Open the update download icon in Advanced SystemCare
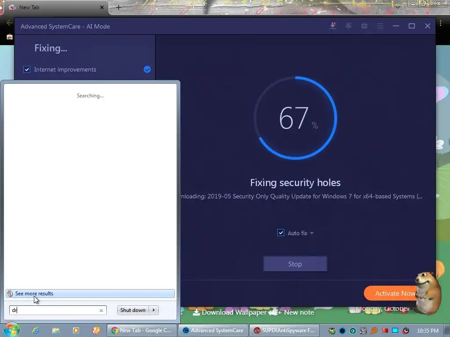450x337 pixels. pyautogui.click(x=333, y=26)
